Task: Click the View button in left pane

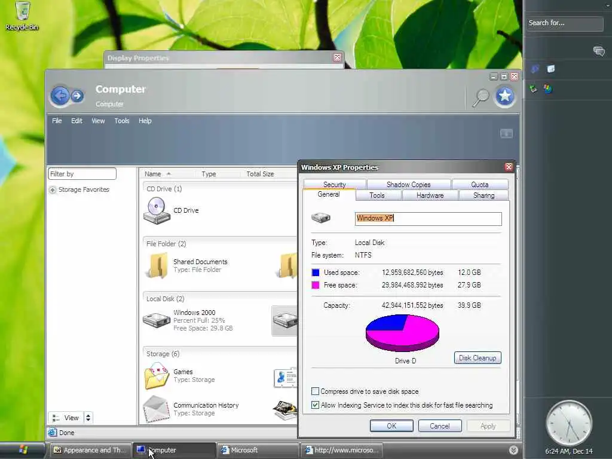Action: 66,418
